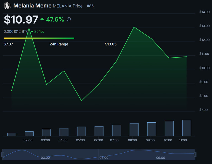Select the volume bar above 08:00
This screenshot has height=164, width=212.
pyautogui.click(x=134, y=130)
